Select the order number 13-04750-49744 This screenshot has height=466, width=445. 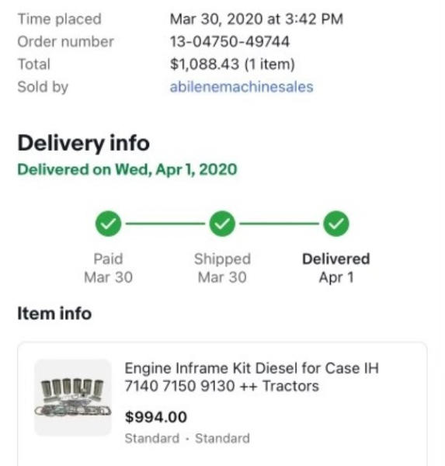(229, 42)
